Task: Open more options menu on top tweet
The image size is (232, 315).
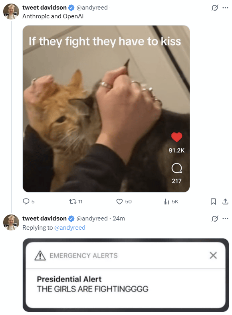Action: [x=225, y=8]
